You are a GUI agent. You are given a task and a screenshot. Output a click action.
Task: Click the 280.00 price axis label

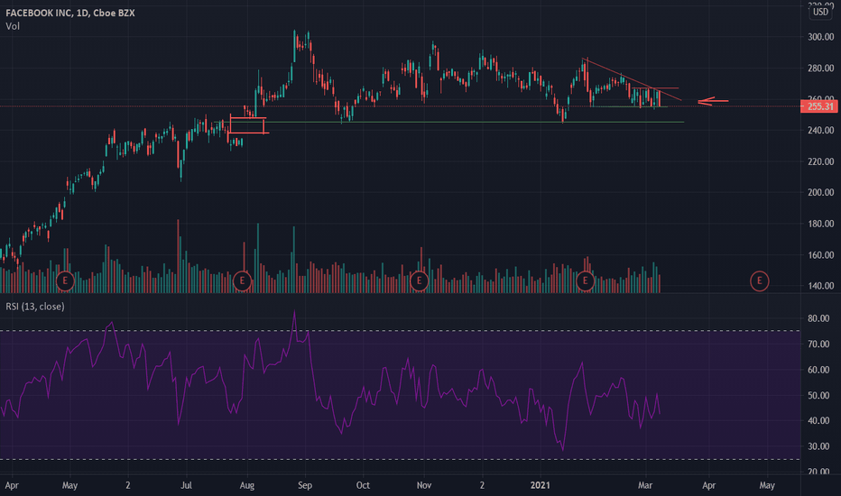[820, 69]
